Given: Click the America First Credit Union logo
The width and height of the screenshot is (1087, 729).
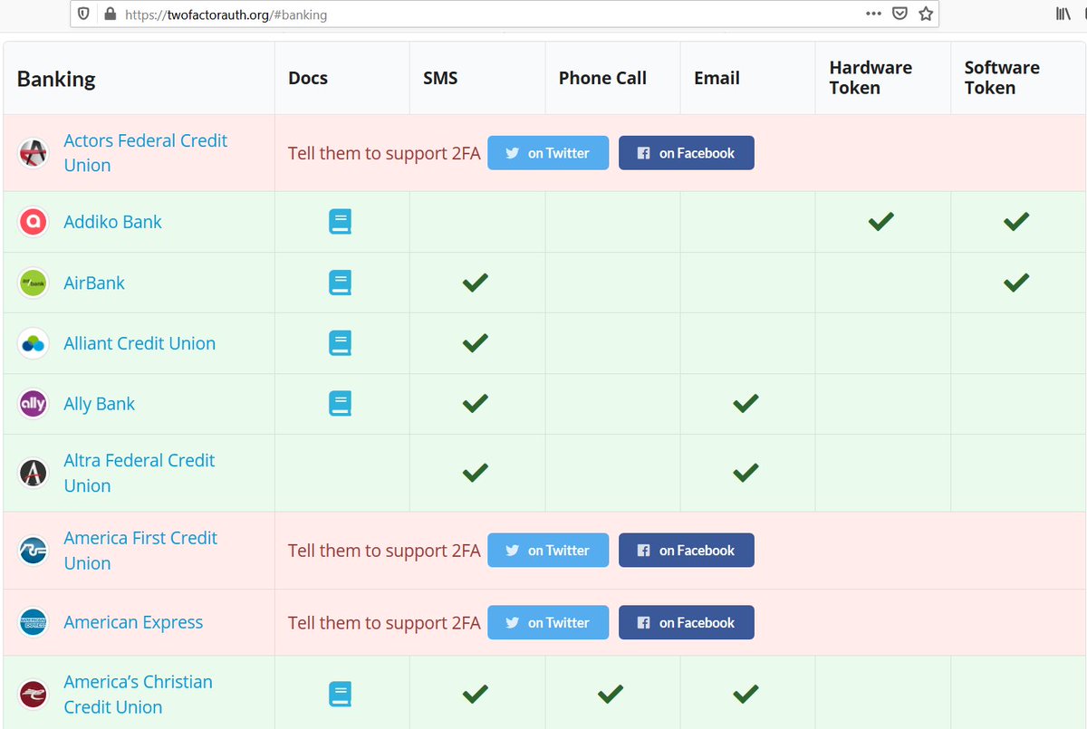Looking at the screenshot, I should (34, 551).
